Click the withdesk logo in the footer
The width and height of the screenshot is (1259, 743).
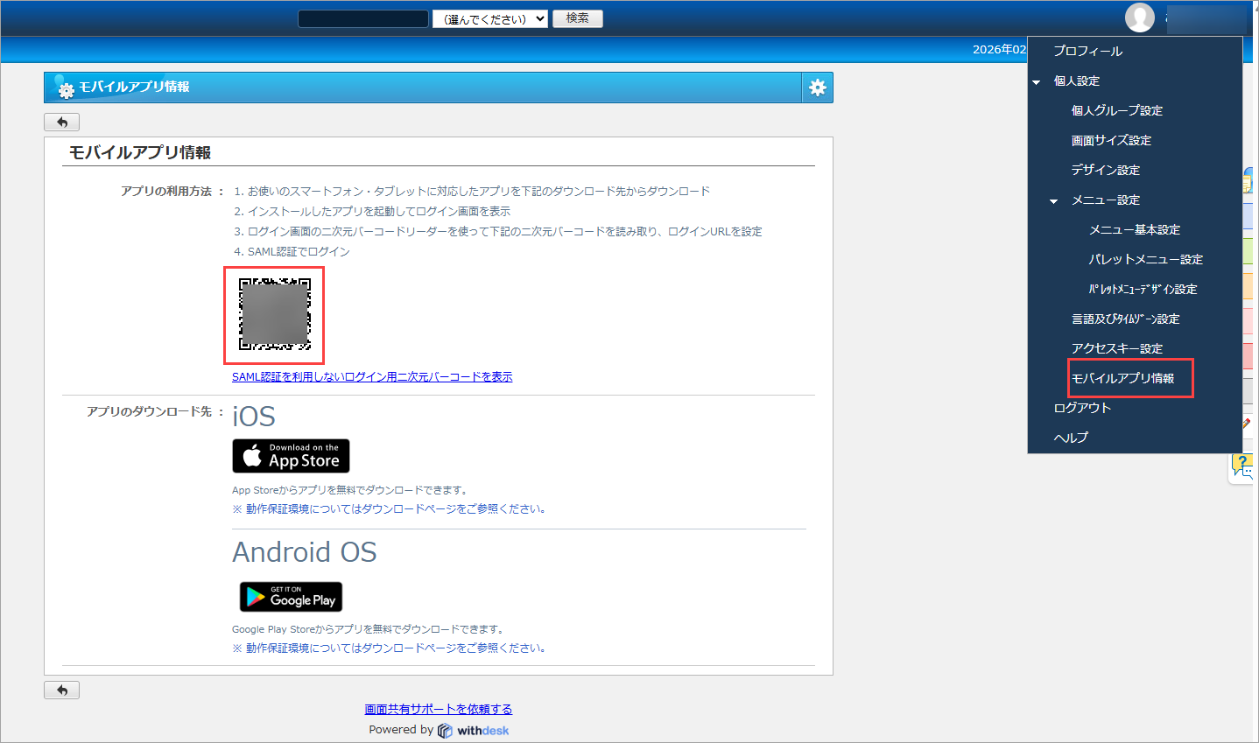(473, 729)
